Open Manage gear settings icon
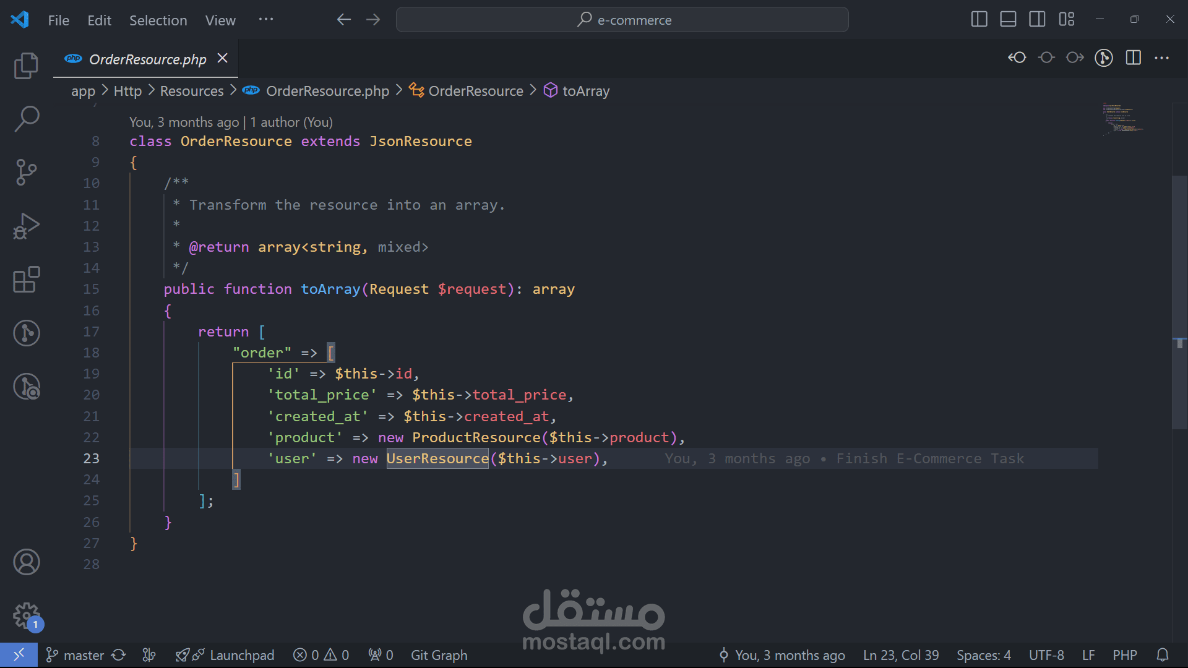Screen dimensions: 1188x668 point(26,615)
